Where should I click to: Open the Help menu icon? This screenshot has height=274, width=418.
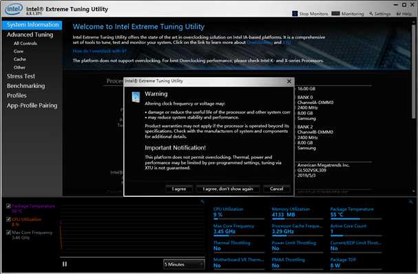coord(399,14)
